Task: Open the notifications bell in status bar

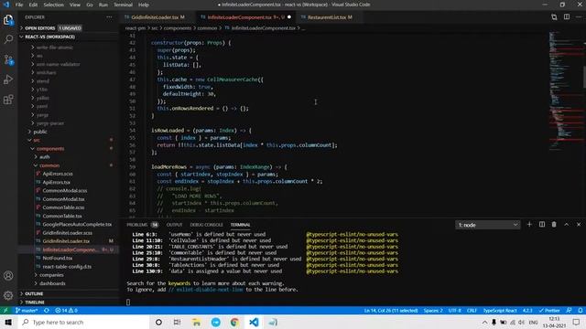Action: tap(581, 311)
